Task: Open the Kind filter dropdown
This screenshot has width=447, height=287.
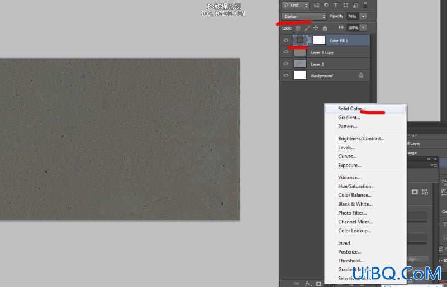Action: click(x=296, y=5)
